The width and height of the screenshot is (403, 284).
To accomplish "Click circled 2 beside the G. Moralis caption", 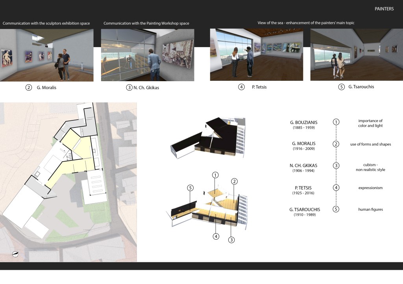I will 29,87.
